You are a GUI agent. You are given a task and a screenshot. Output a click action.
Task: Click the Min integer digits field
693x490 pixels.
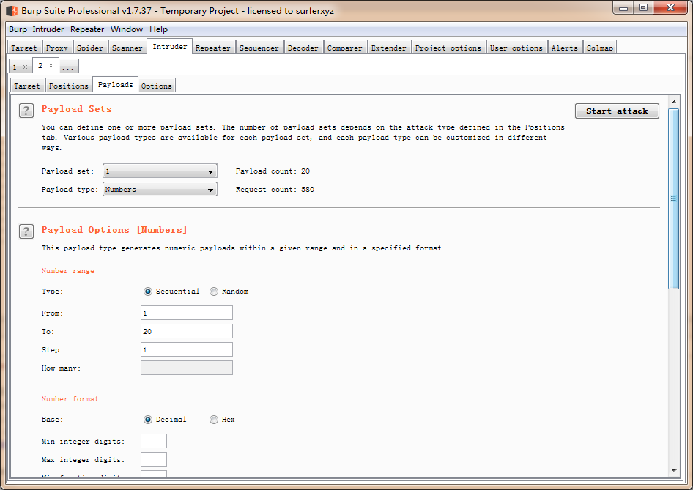[154, 441]
